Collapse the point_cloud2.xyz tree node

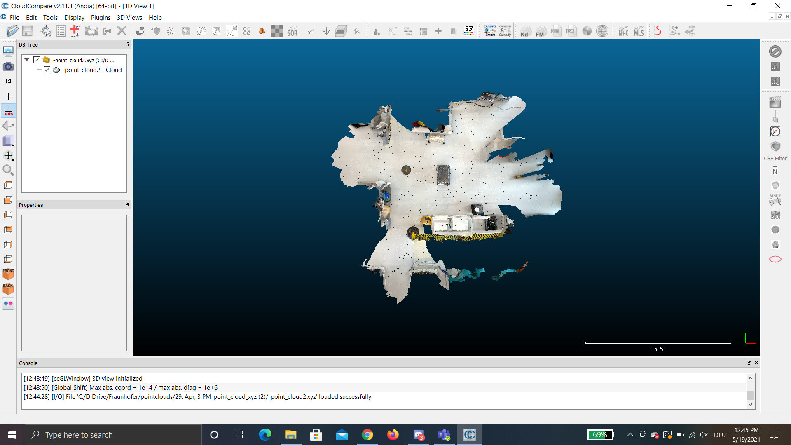point(27,60)
